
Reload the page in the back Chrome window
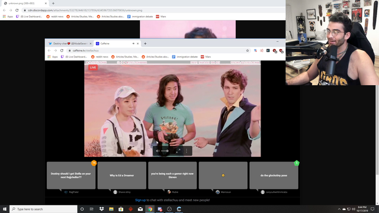pos(17,11)
